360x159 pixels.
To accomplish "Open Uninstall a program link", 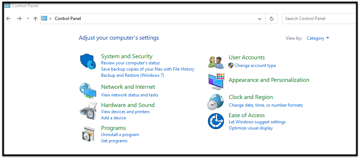I will tap(120, 135).
